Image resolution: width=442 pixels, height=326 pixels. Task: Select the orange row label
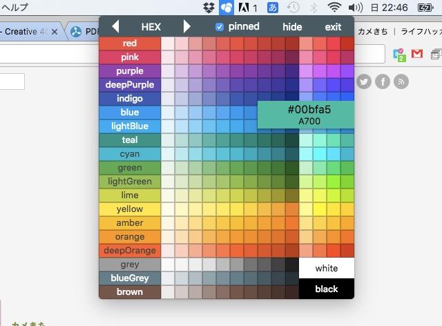[130, 237]
